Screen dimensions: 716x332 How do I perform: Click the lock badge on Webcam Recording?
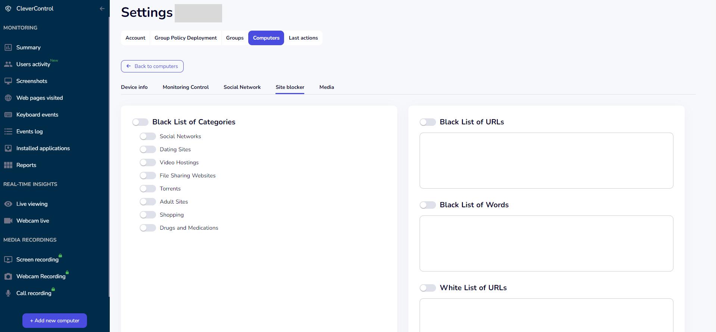(67, 272)
